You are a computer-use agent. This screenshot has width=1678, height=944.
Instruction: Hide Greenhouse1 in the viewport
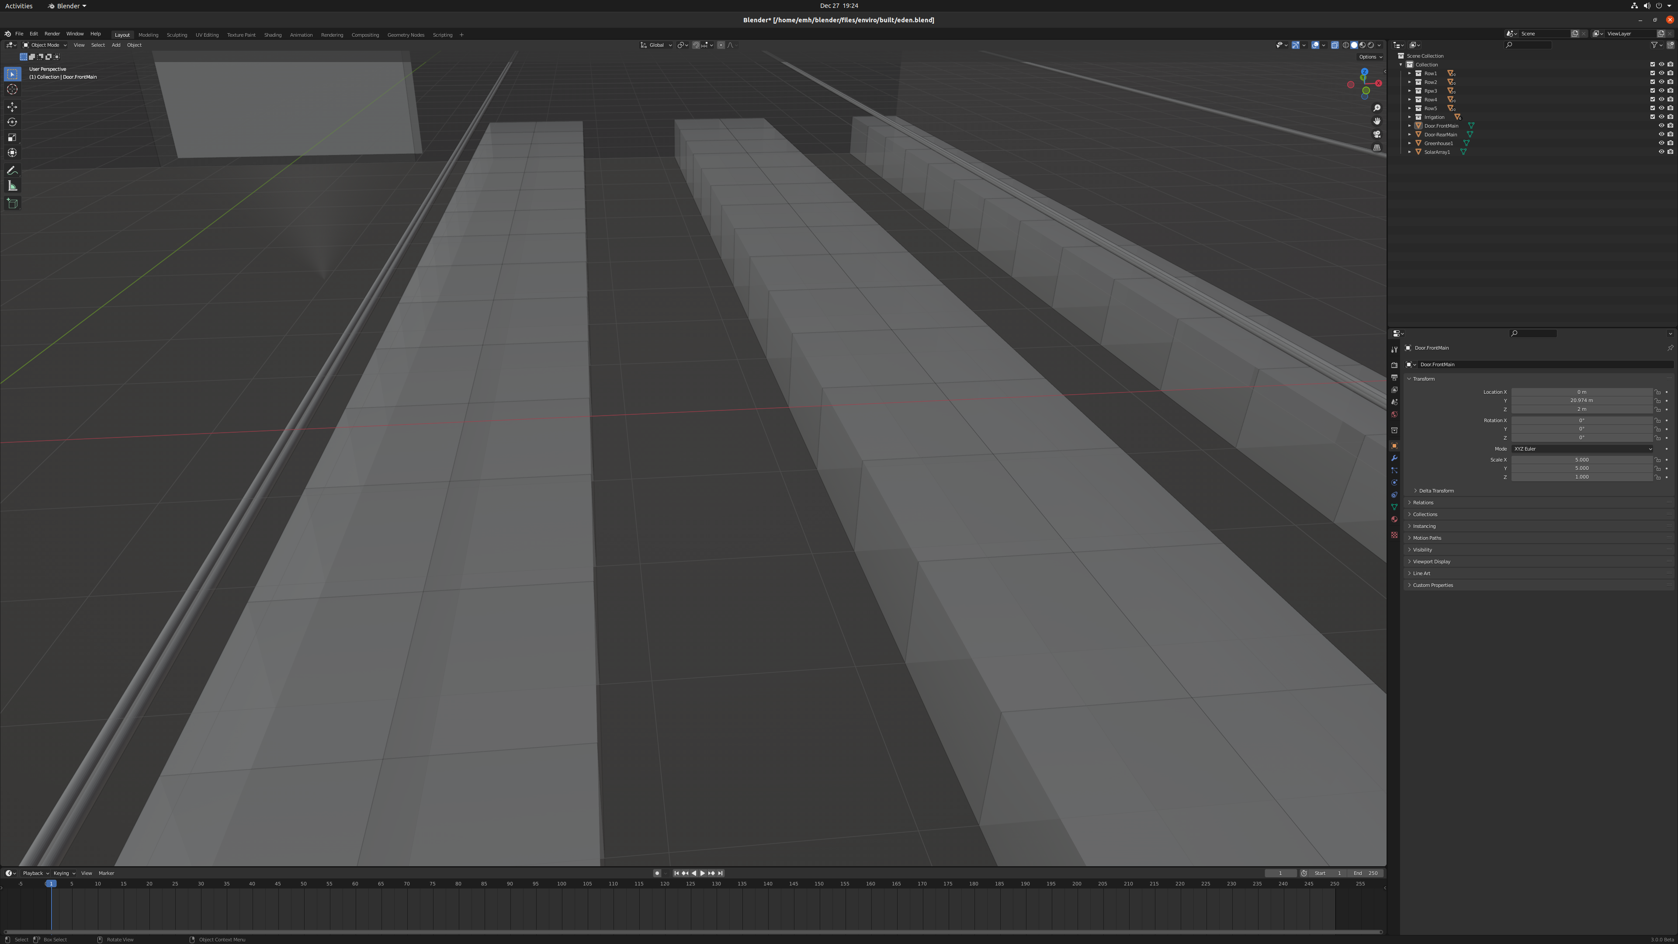coord(1661,143)
